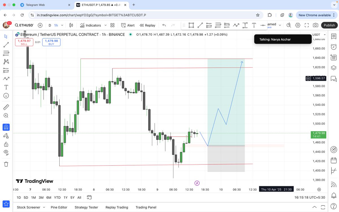Click the ETHUSD symbol search box
Image resolution: width=339 pixels, height=212 pixels.
click(25, 25)
